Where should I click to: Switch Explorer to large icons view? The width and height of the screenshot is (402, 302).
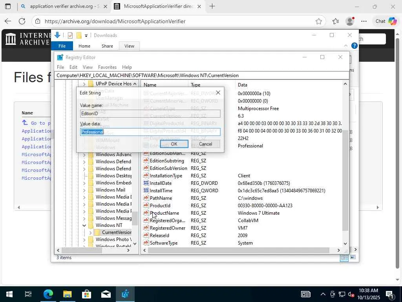coord(353,257)
